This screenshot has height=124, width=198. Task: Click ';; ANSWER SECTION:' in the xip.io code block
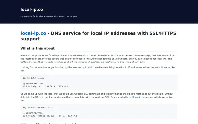click(x=33, y=84)
